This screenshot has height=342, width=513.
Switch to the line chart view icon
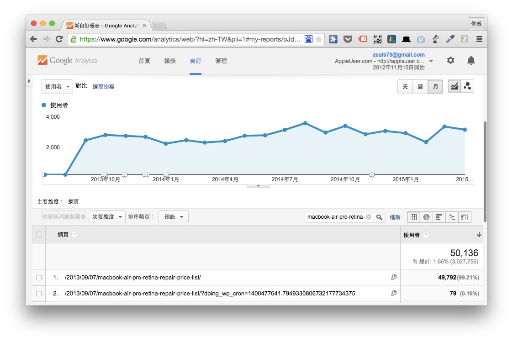455,86
